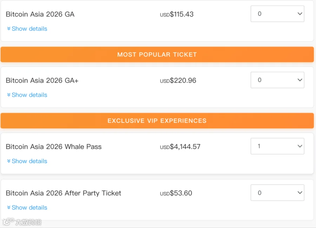316x228 pixels.
Task: Expand Show details under Whale Pass
Action: pos(27,161)
